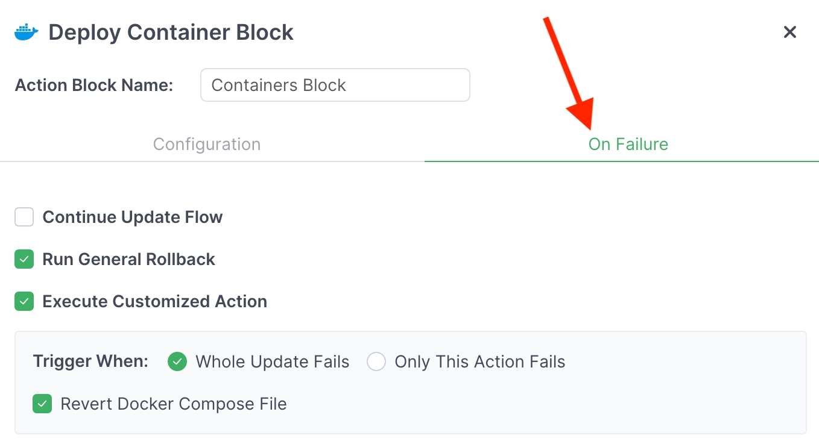The height and width of the screenshot is (447, 819).
Task: Select the Whole Update Fails radio button
Action: pos(177,361)
